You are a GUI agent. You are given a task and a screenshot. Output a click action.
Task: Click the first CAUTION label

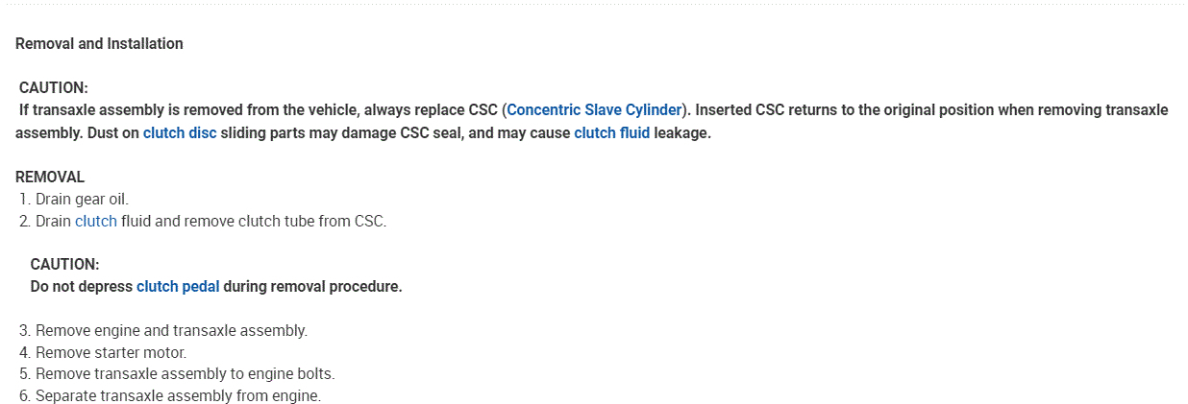click(53, 87)
